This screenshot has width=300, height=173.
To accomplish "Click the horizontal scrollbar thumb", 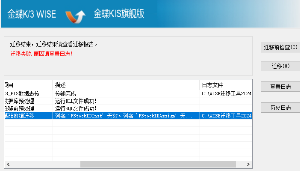I will (158, 164).
